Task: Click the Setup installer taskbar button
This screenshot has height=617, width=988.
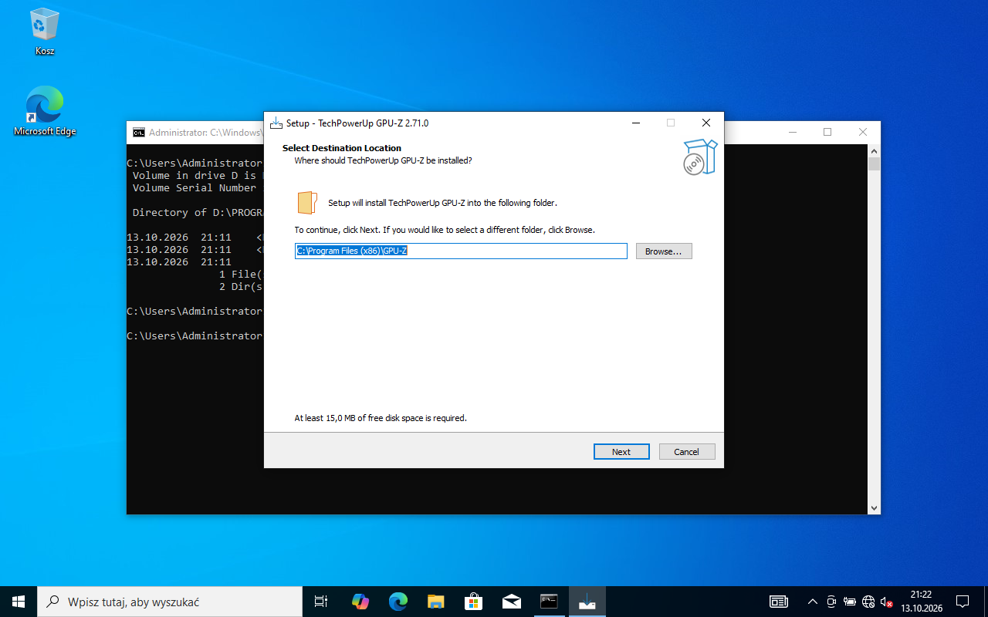Action: (x=587, y=602)
